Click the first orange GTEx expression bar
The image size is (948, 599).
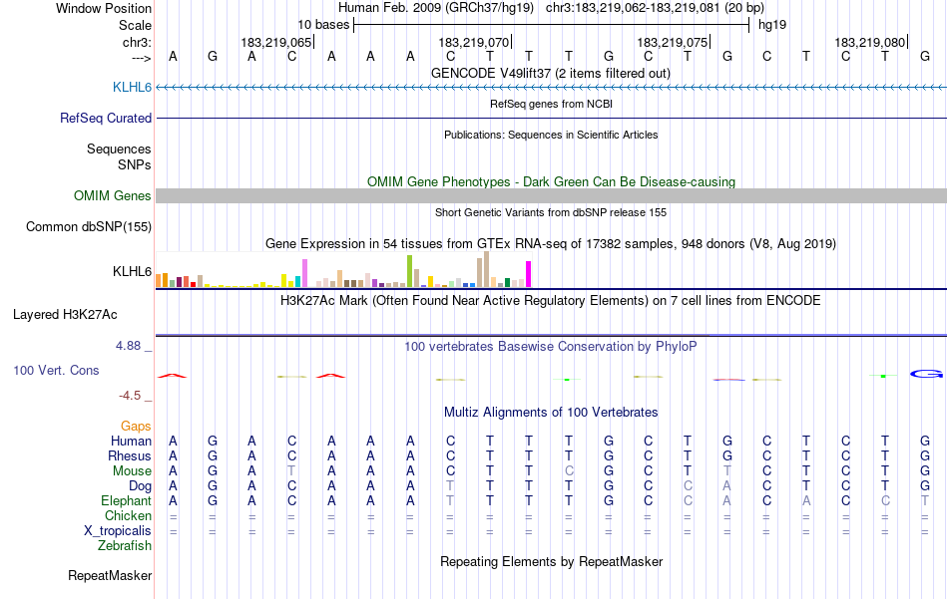159,281
